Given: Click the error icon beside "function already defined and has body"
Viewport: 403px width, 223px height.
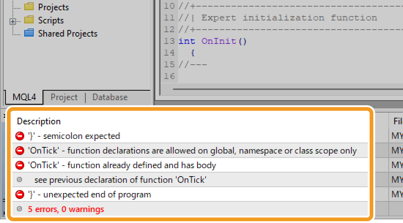Looking at the screenshot, I should 19,165.
